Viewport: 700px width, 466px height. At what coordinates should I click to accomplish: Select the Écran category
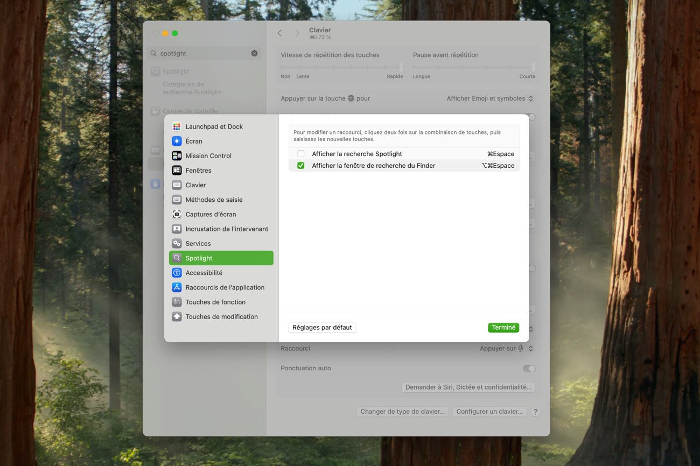click(221, 141)
